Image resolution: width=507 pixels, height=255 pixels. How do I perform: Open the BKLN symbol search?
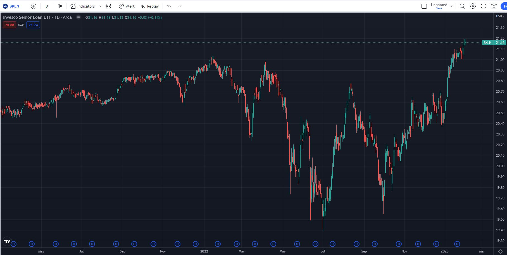[x=11, y=6]
